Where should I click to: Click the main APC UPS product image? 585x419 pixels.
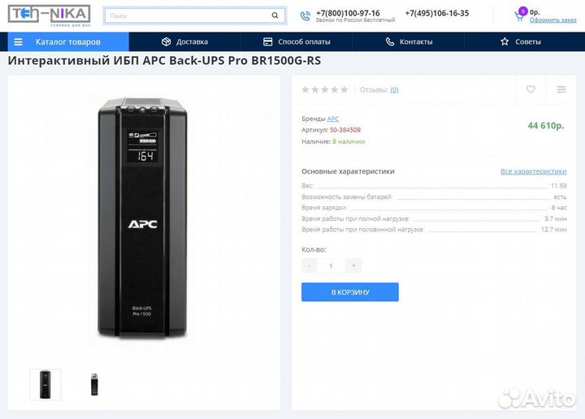[142, 218]
